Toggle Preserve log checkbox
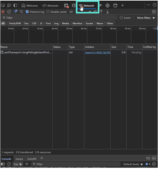Viewport: 158px width, 169px height. (x=27, y=12)
